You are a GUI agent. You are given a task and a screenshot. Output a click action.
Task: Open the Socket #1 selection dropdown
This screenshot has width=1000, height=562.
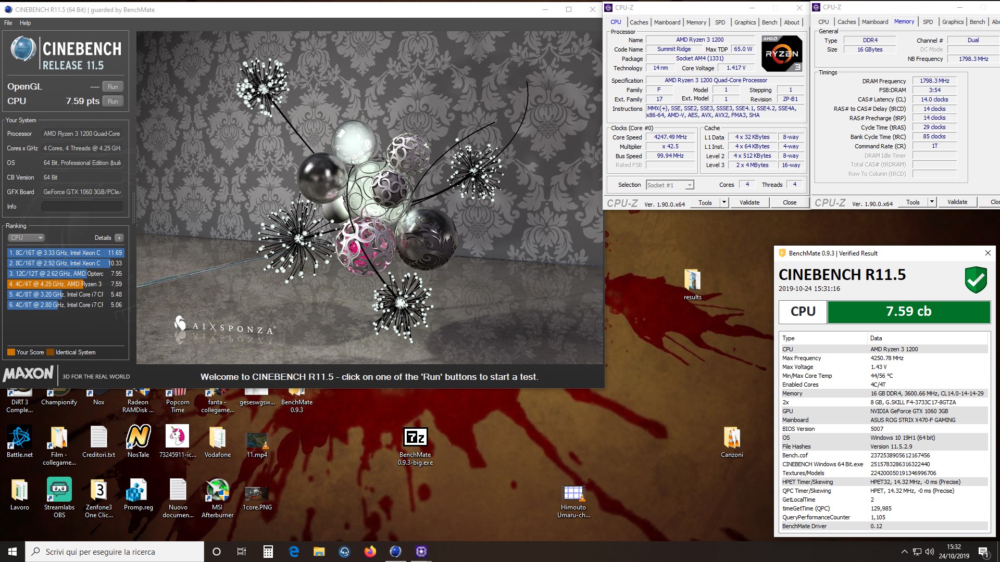click(670, 185)
